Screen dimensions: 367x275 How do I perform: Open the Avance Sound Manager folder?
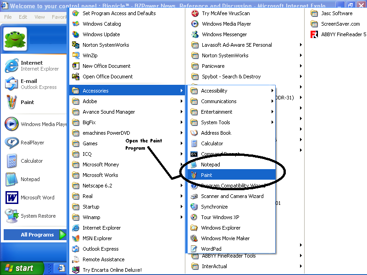coord(127,112)
